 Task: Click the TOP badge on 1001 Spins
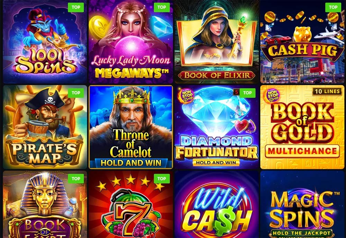pos(76,7)
